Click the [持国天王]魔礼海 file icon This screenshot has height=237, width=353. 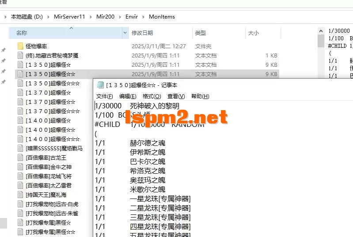coord(20,195)
